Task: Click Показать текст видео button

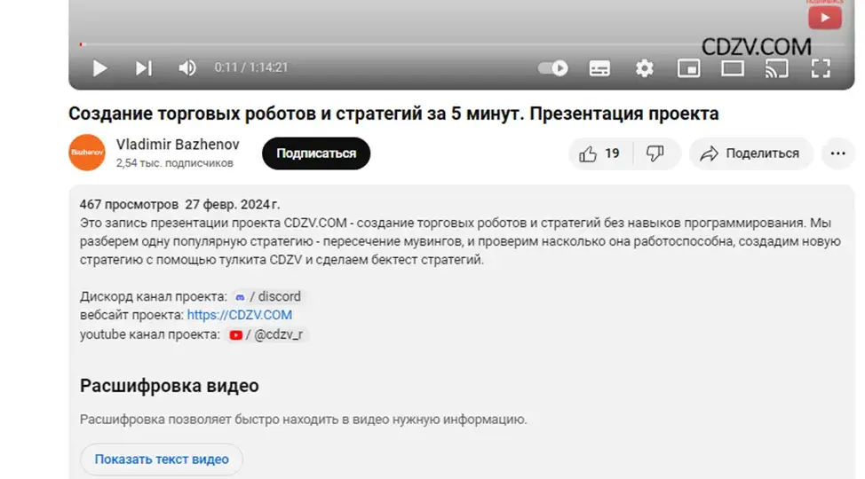Action: (x=162, y=459)
